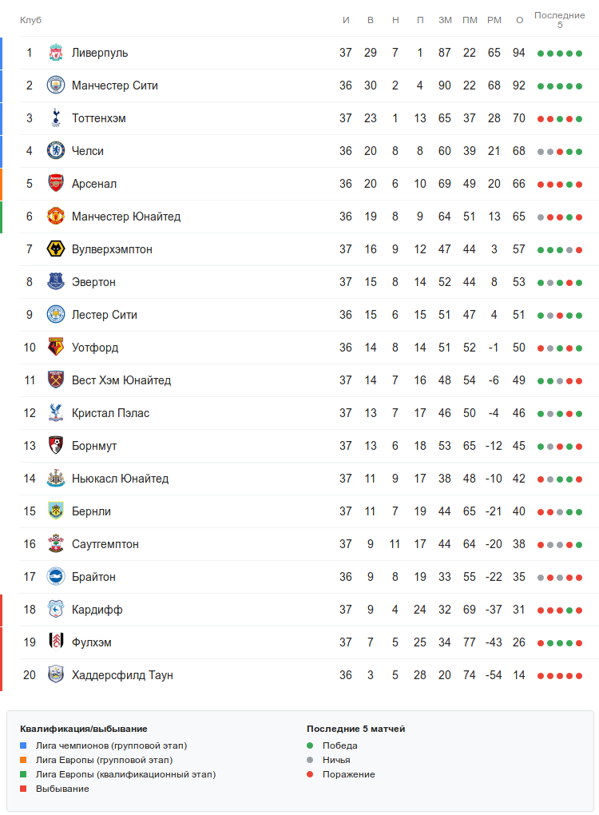This screenshot has height=815, width=599.
Task: Open the Манчестер Юнайтед team link
Action: [x=125, y=217]
